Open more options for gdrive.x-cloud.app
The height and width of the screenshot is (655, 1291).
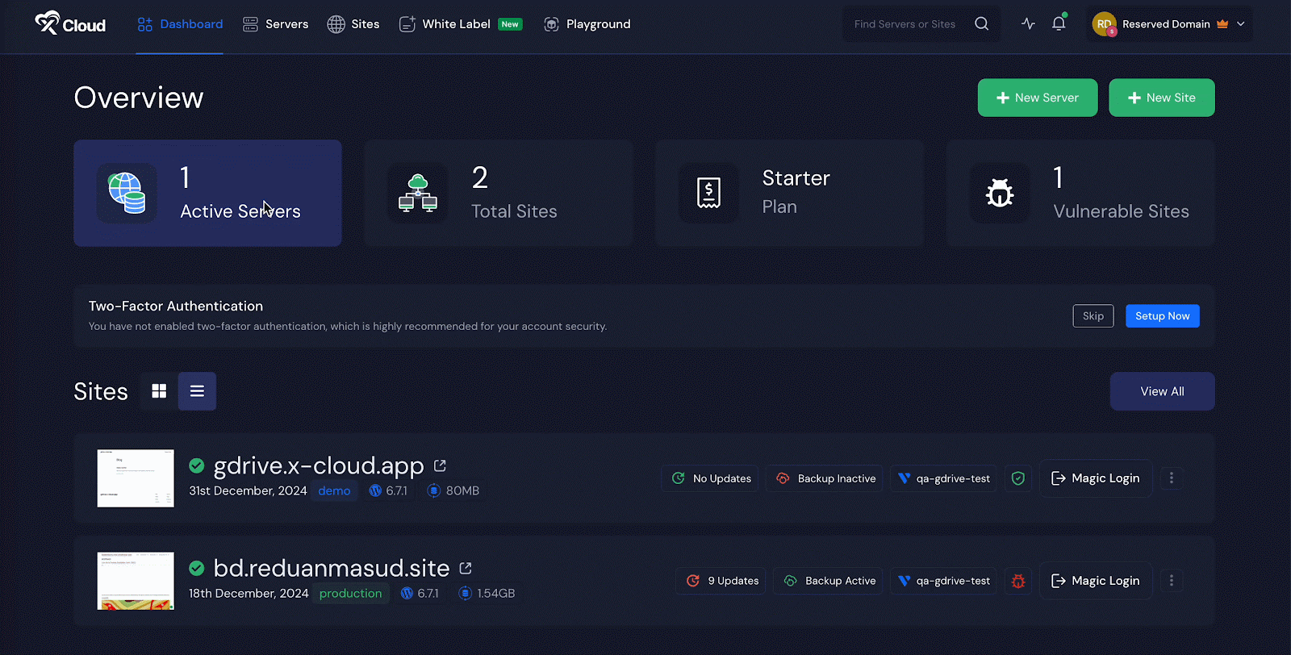click(1172, 478)
